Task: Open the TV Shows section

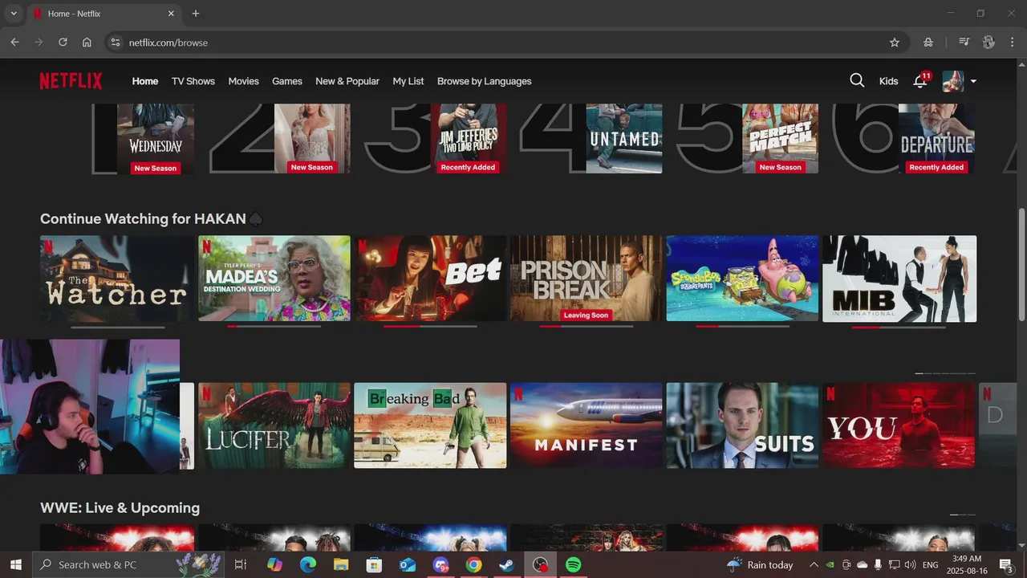Action: (193, 81)
